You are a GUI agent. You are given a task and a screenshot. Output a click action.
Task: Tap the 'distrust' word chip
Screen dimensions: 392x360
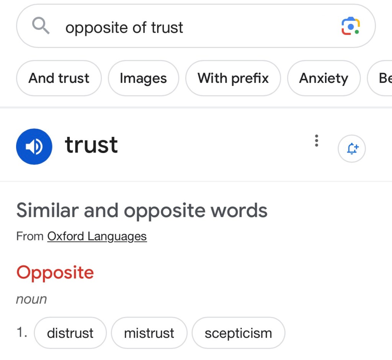[70, 333]
